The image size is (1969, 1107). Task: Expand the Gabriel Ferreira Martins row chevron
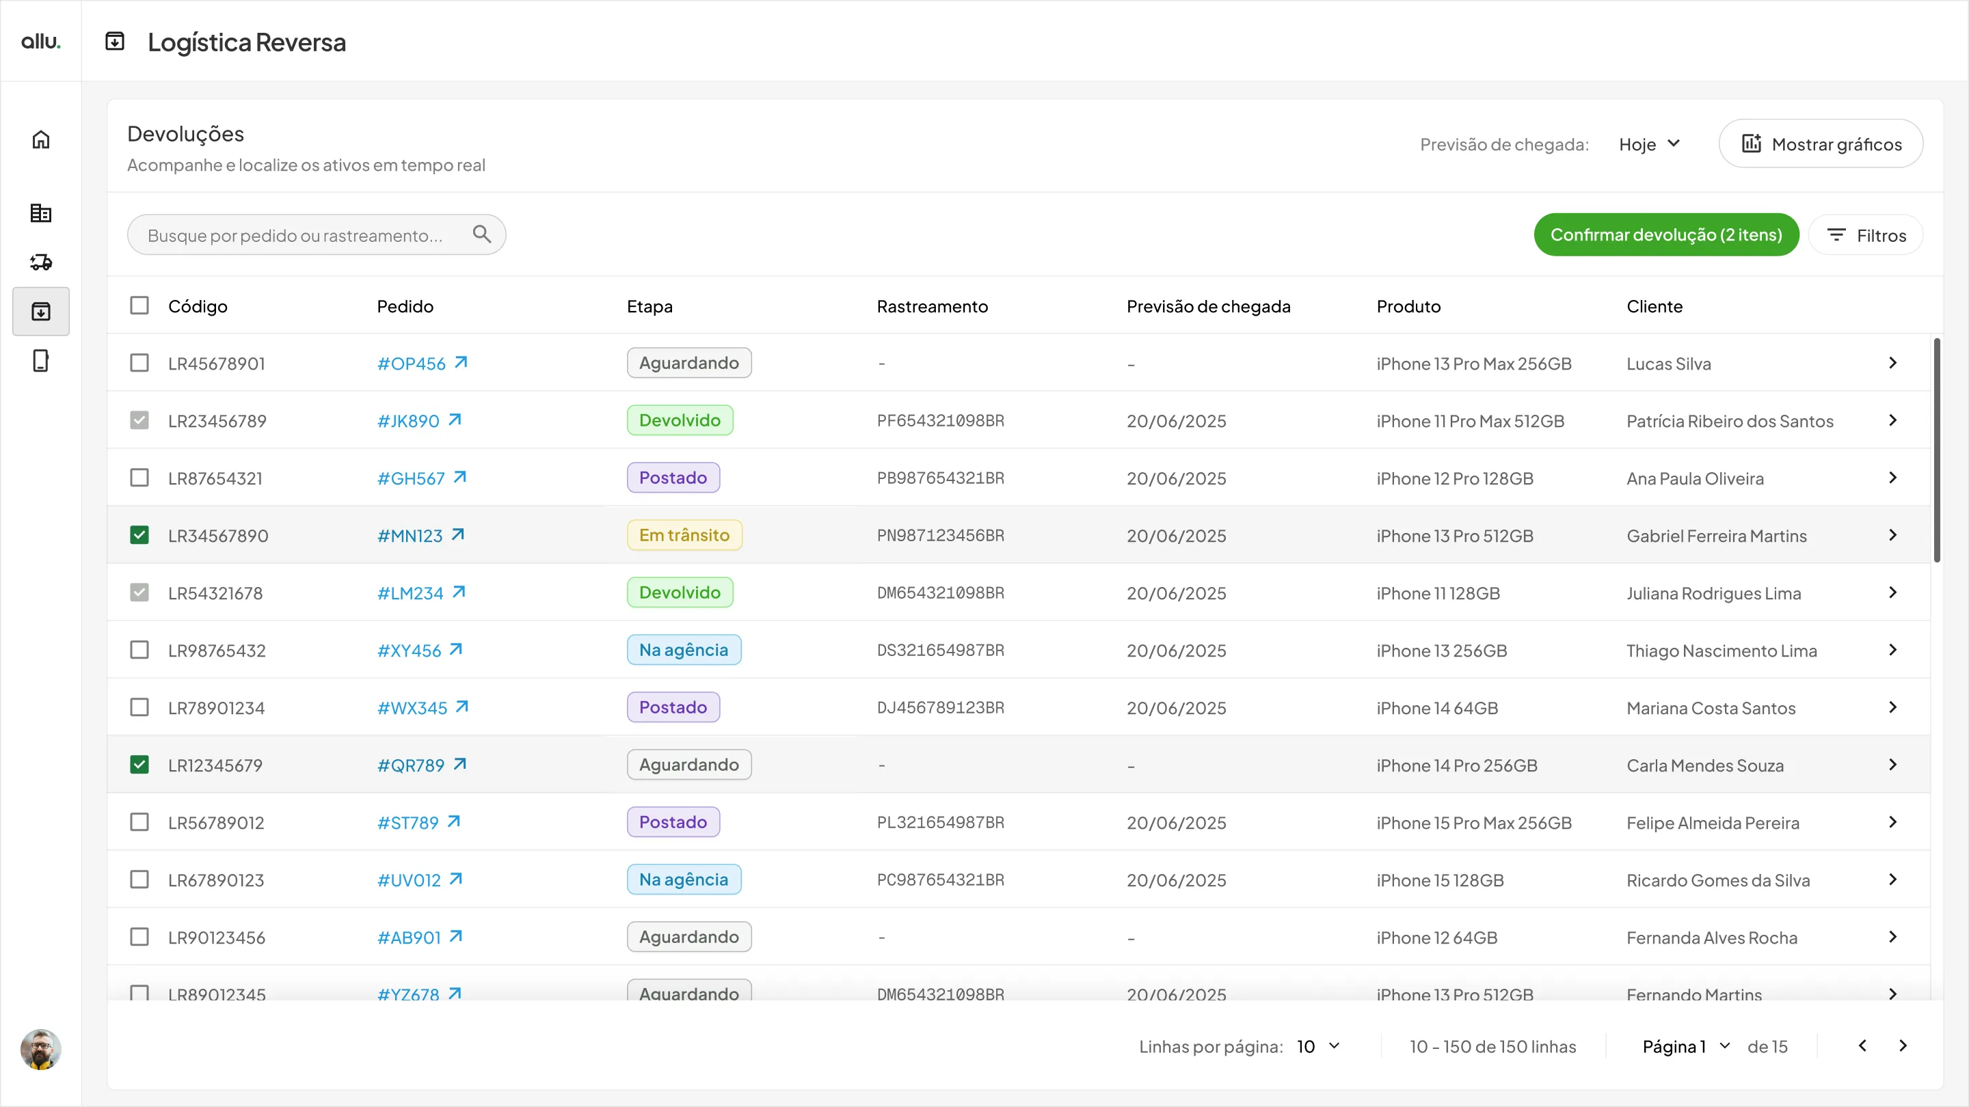coord(1892,535)
